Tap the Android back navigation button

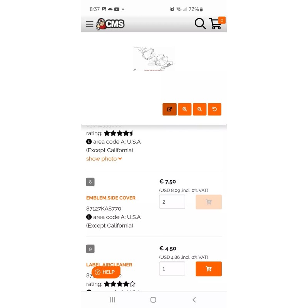coord(194,300)
